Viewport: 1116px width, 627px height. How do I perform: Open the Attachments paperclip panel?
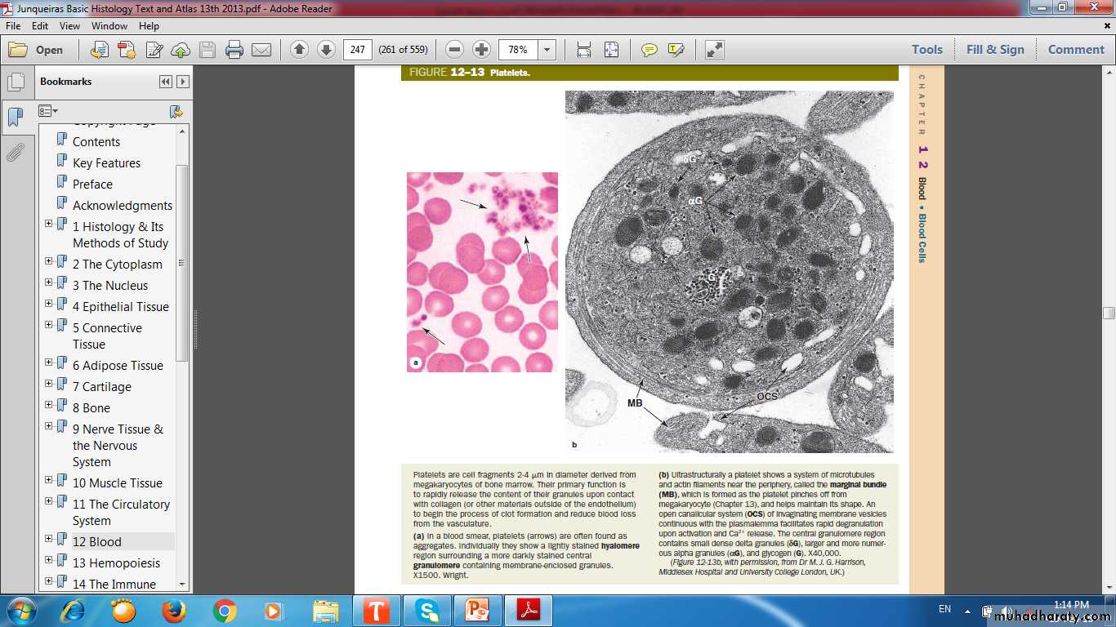coord(15,153)
